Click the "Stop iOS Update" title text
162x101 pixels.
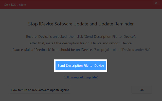point(15,5)
